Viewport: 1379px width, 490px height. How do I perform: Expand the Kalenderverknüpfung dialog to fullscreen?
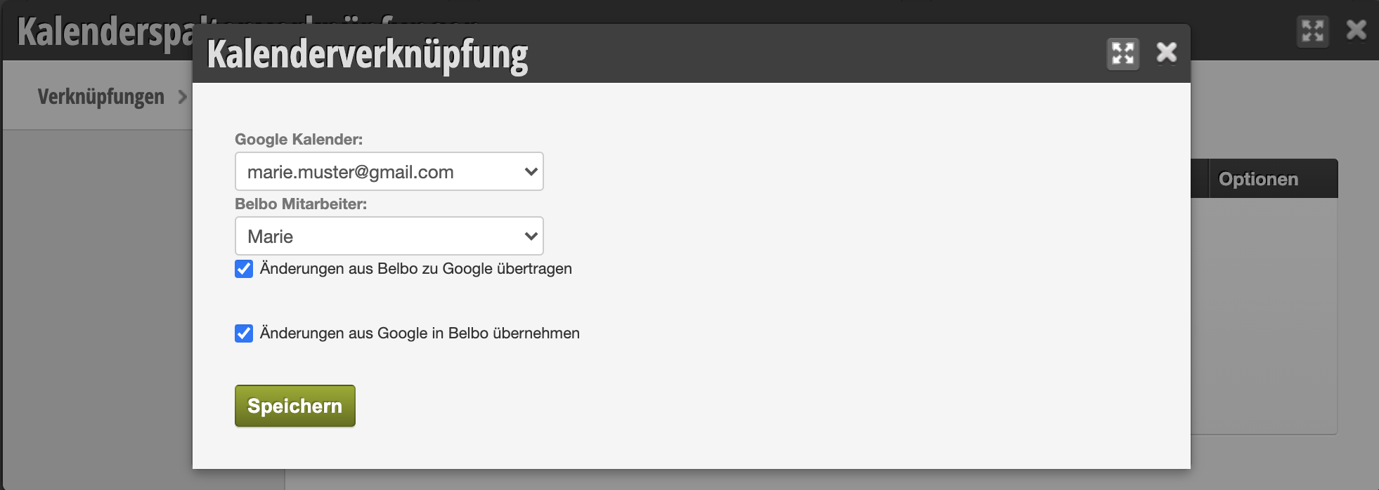[1122, 53]
